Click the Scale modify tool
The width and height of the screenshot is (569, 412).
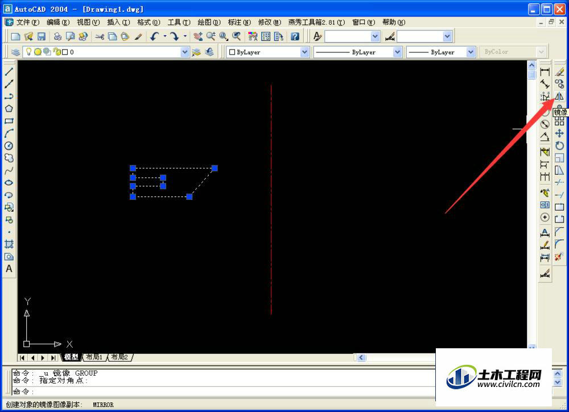pos(559,158)
